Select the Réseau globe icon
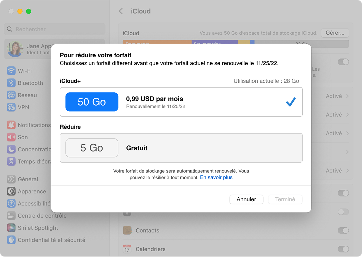This screenshot has height=257, width=362. click(11, 95)
